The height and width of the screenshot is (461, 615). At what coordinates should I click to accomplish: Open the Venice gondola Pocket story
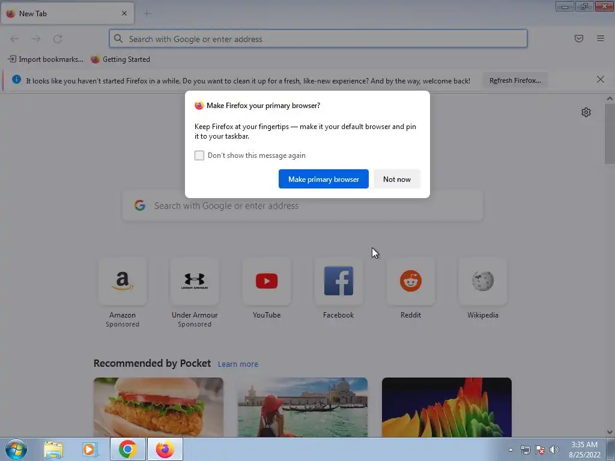[303, 407]
